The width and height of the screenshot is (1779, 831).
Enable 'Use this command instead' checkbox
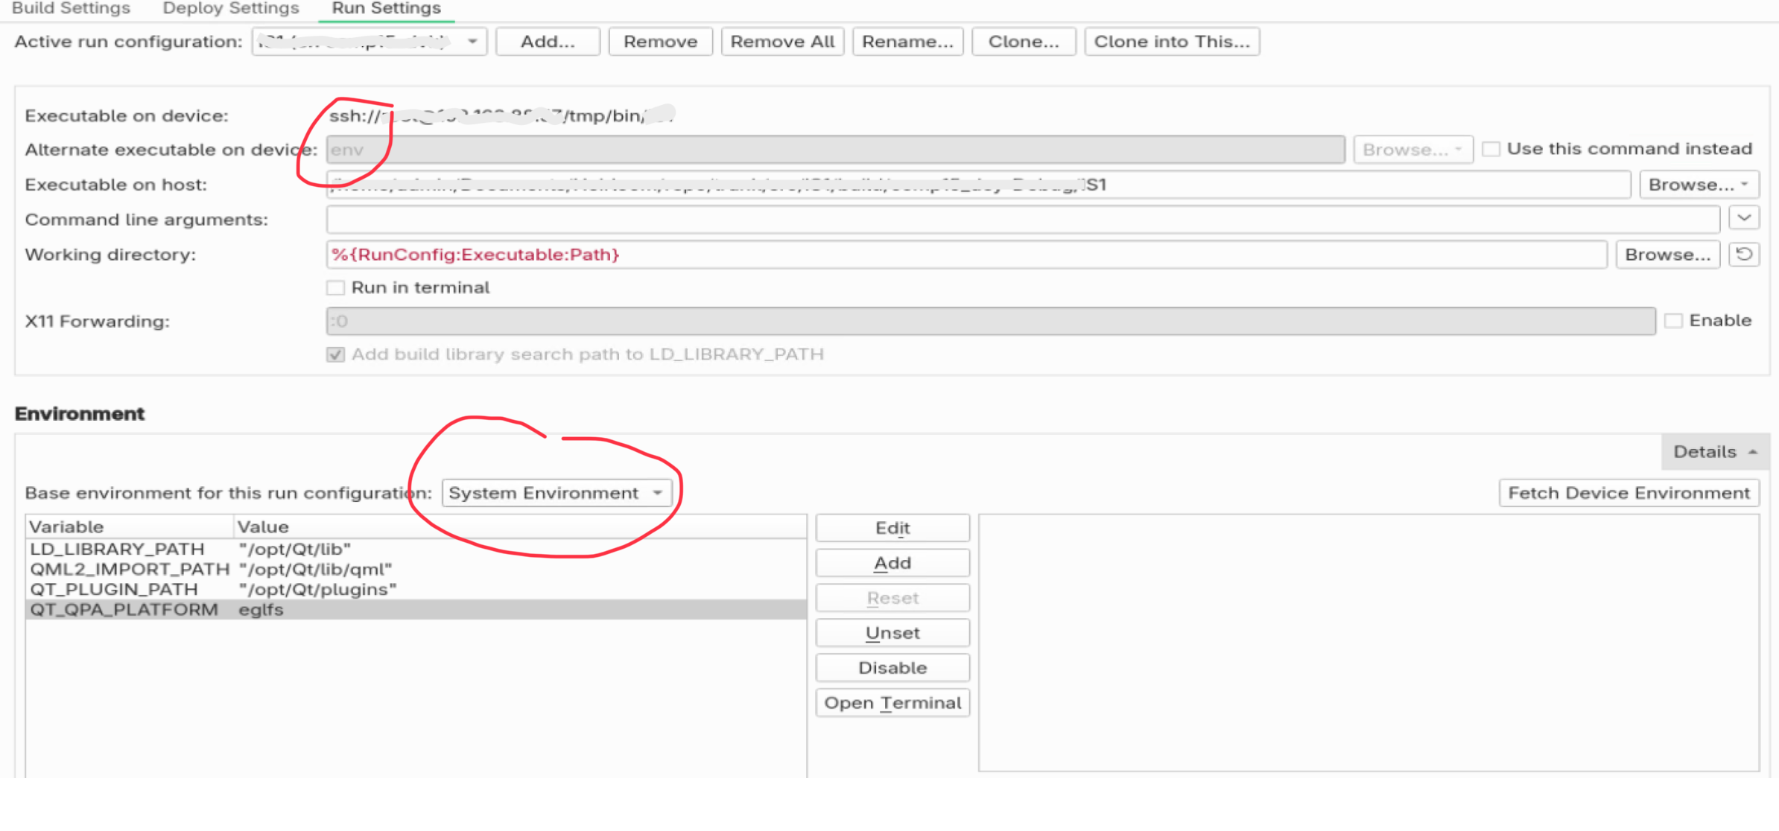[x=1491, y=149]
